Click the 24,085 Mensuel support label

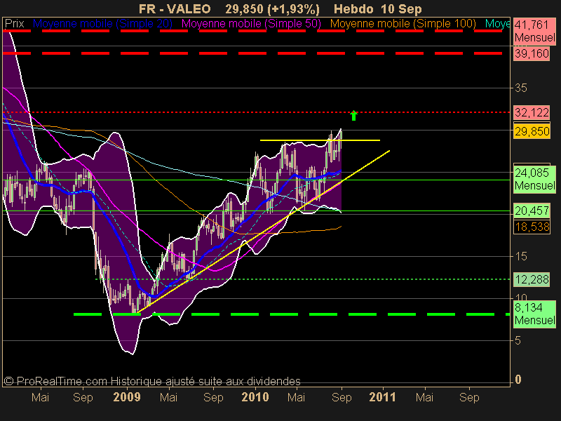(x=534, y=179)
